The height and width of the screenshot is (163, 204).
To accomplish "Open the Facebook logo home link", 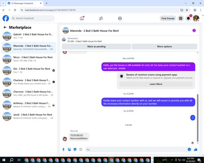I will (6, 18).
